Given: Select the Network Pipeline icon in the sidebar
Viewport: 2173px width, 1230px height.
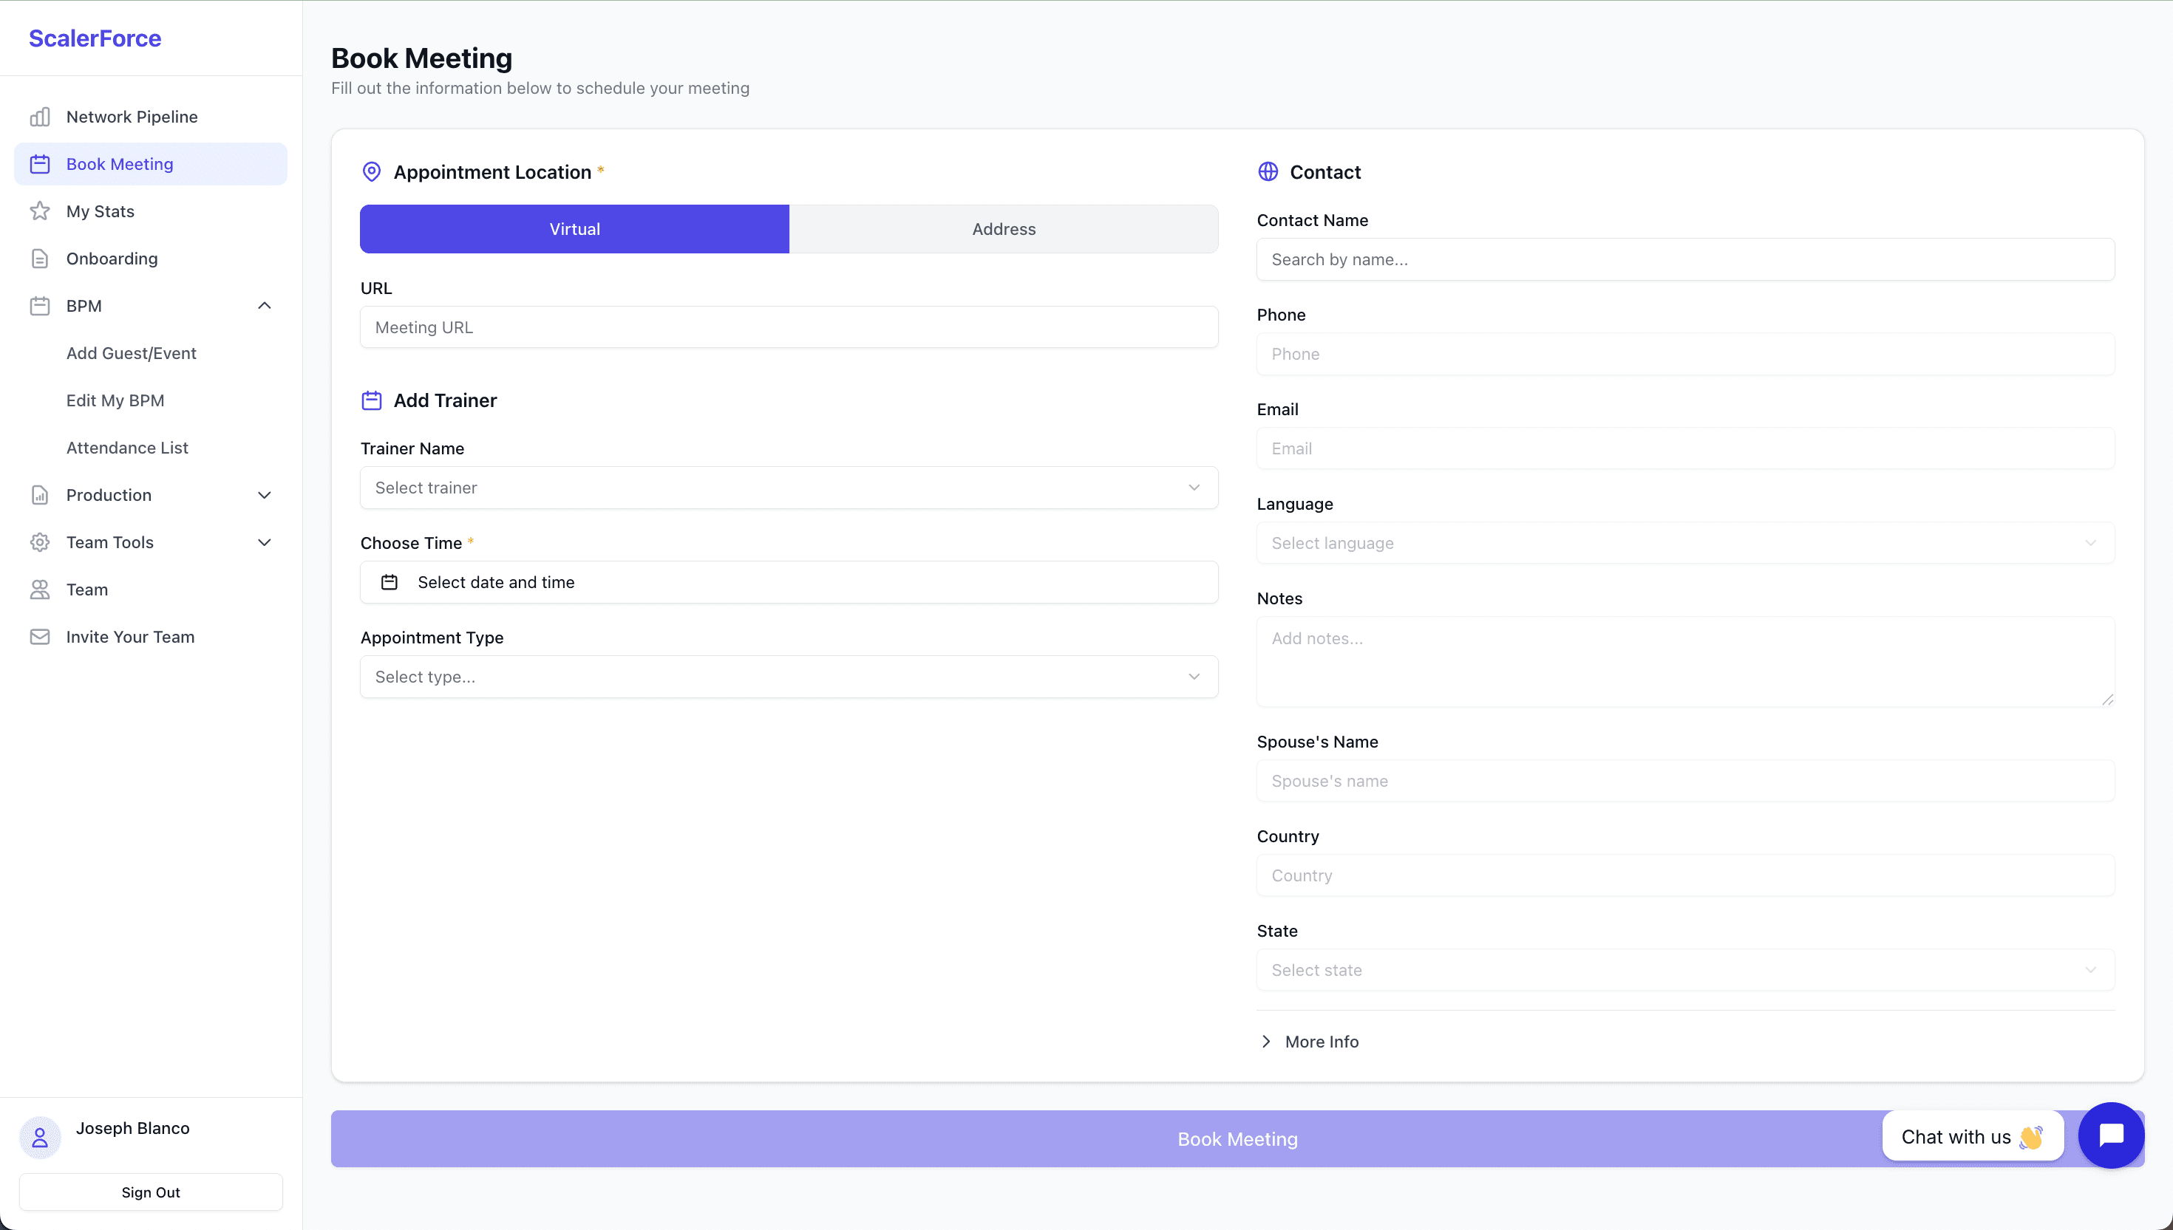Looking at the screenshot, I should pos(41,117).
